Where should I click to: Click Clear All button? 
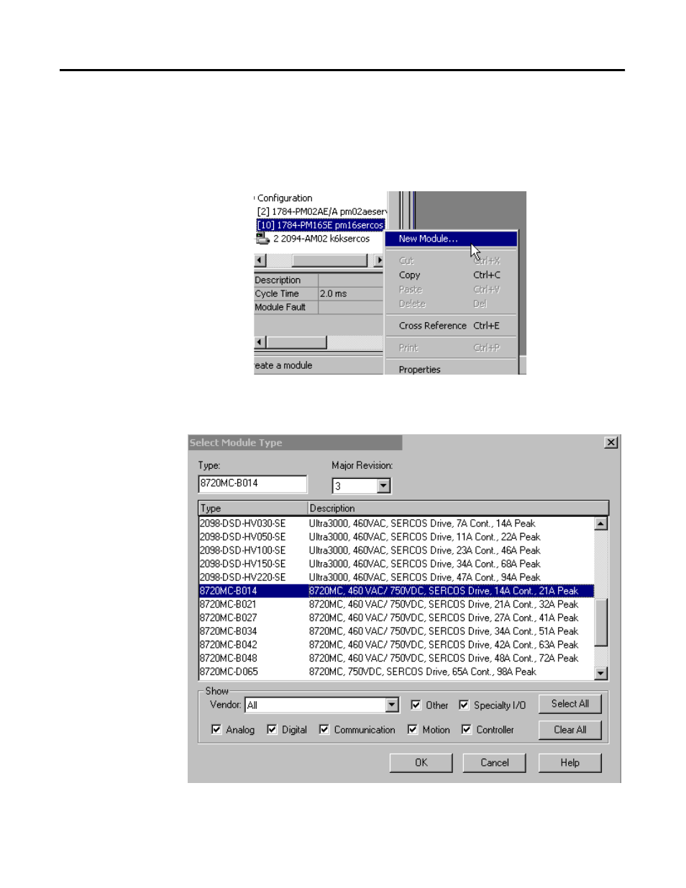[x=570, y=730]
